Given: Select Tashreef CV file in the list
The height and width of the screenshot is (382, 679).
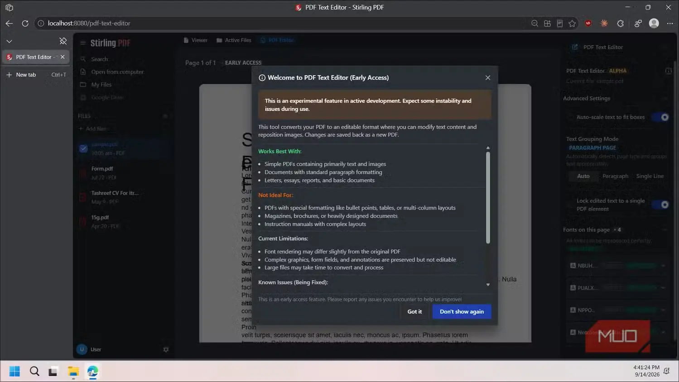Looking at the screenshot, I should click(123, 197).
